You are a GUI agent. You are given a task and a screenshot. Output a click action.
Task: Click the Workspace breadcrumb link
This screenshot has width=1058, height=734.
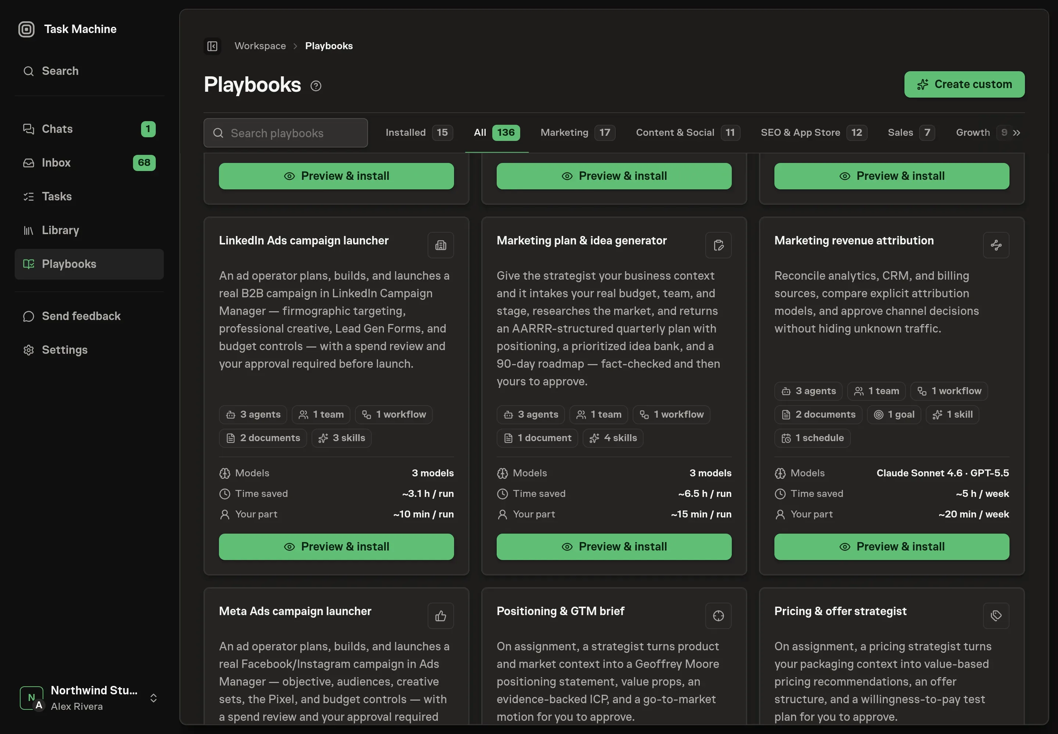coord(260,46)
